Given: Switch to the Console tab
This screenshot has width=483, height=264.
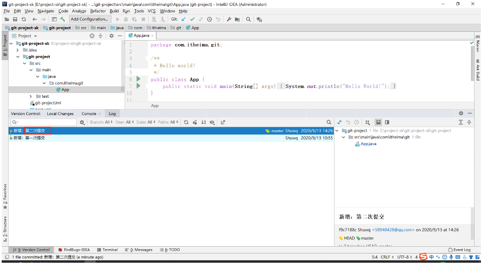Looking at the screenshot, I should click(89, 113).
